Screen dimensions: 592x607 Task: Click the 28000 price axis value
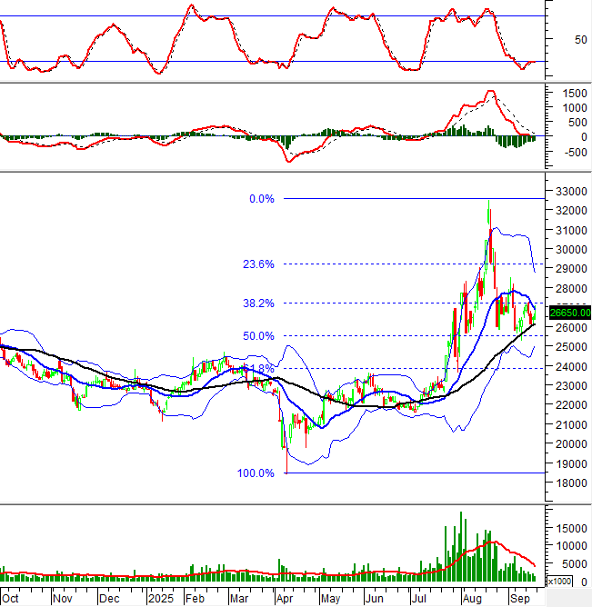coord(571,289)
